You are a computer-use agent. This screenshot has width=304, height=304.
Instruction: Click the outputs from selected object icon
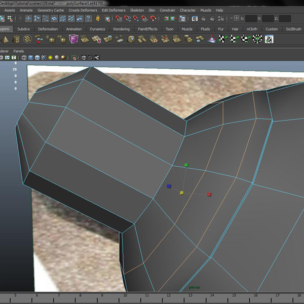point(173,19)
